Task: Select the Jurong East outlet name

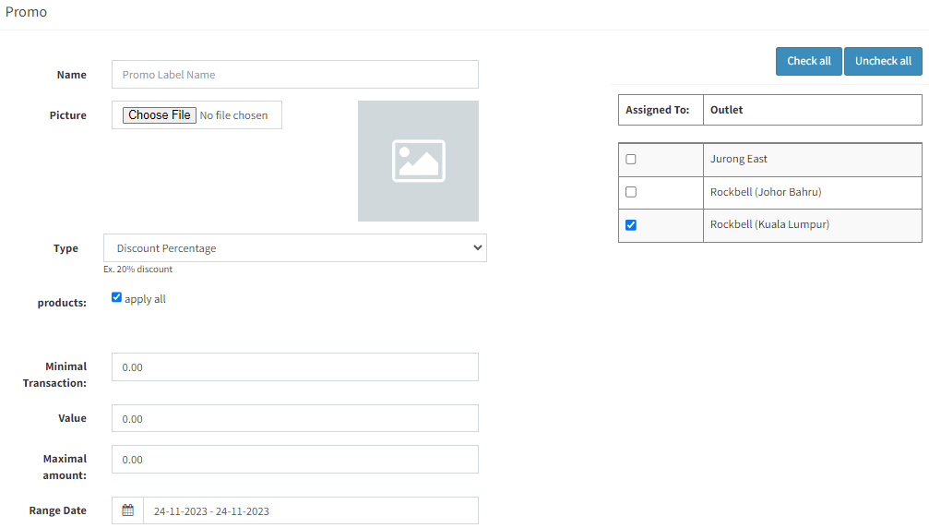Action: coord(739,159)
